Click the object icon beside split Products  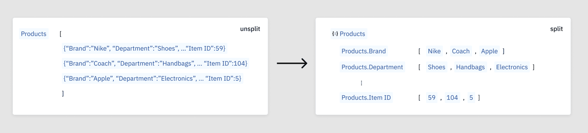click(335, 34)
